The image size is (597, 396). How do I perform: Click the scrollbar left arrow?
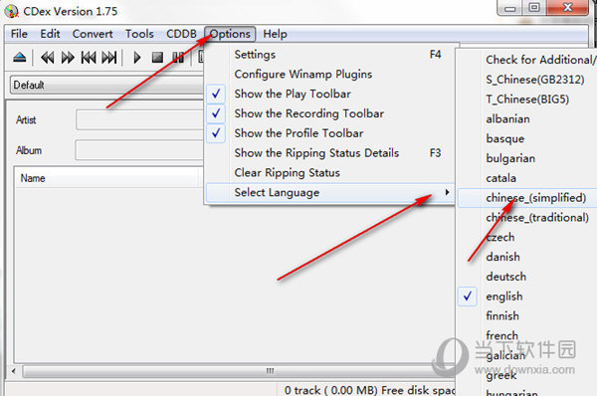coord(14,371)
